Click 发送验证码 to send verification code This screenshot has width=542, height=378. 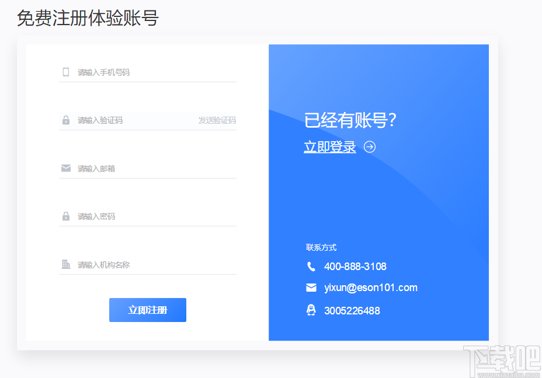[217, 120]
